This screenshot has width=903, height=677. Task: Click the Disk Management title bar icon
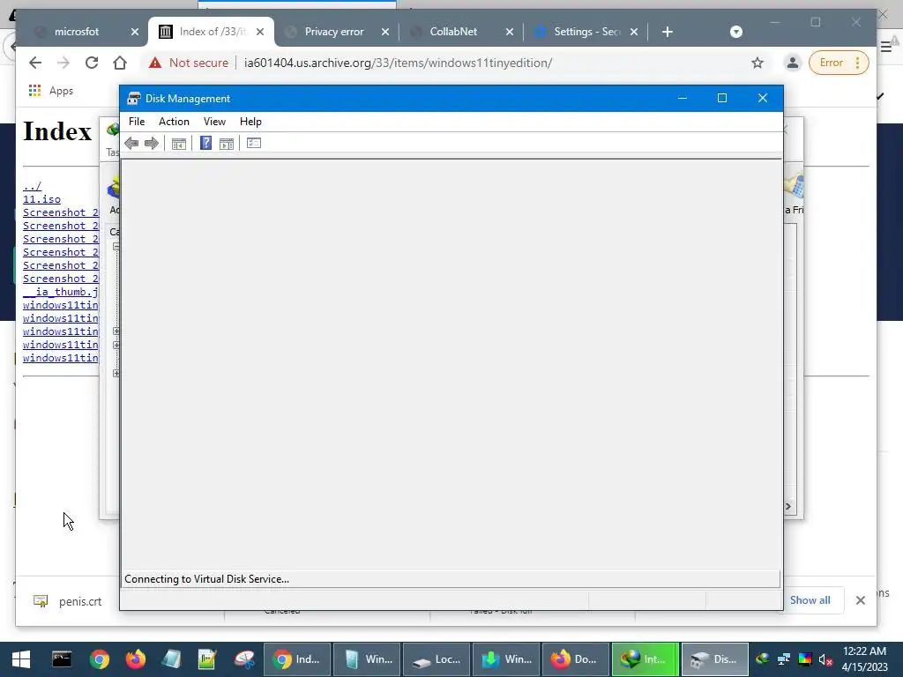tap(134, 99)
